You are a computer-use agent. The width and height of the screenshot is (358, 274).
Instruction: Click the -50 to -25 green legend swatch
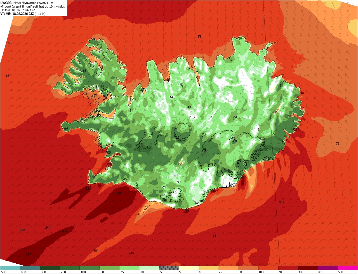coord(109,268)
